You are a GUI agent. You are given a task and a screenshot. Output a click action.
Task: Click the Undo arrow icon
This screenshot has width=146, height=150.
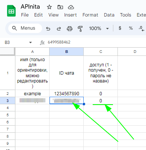(x=48, y=28)
